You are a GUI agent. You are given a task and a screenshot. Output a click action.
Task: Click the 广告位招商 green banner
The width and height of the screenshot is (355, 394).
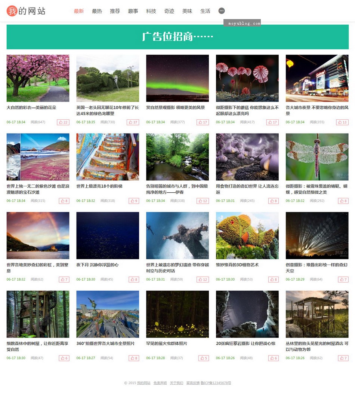(177, 37)
